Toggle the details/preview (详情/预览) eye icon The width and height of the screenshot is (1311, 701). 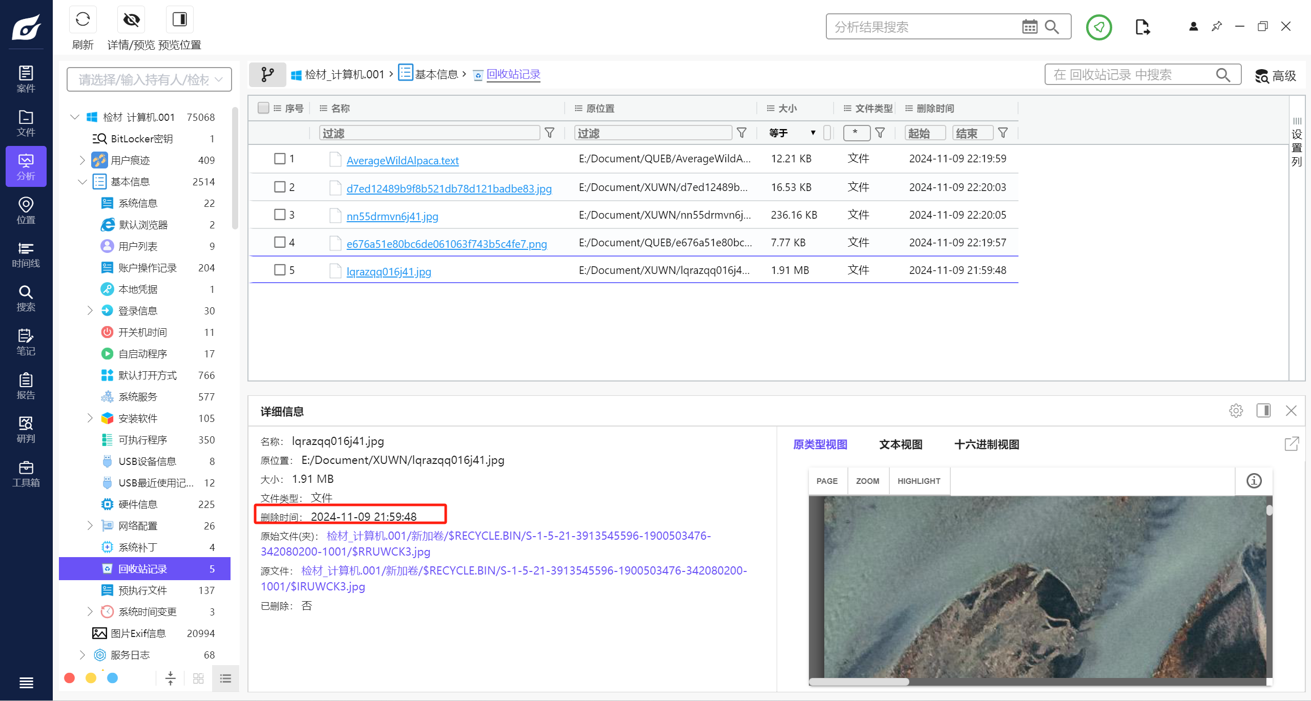pos(131,20)
